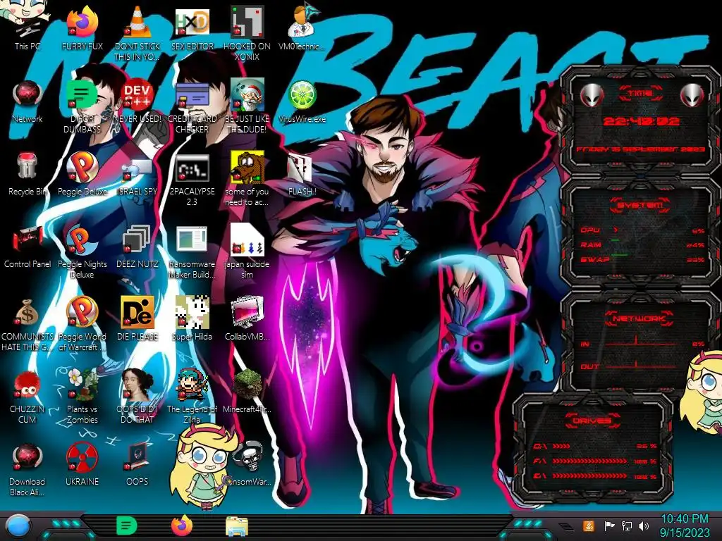The image size is (722, 541).
Task: Open the FLASH ! desktop icon
Action: 302,173
